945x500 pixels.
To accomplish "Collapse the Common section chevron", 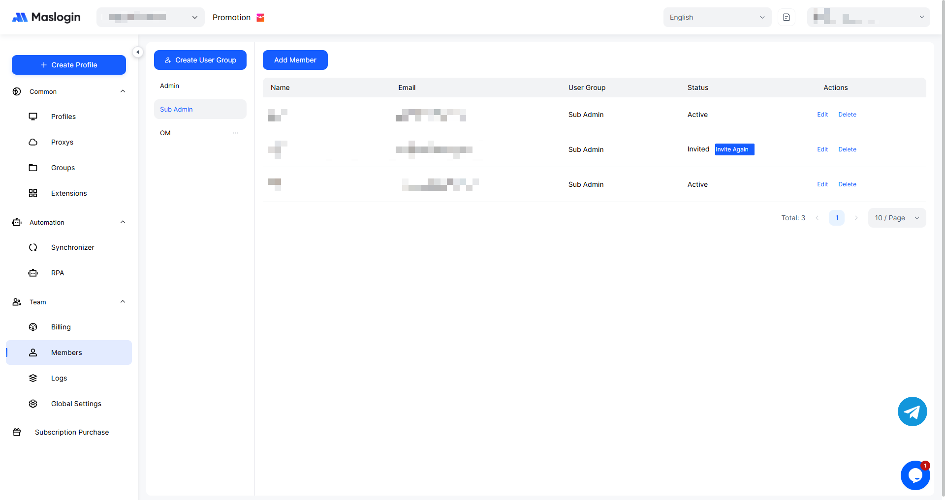I will coord(123,91).
